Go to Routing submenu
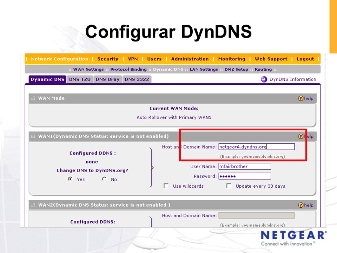This screenshot has width=337, height=253. click(263, 69)
